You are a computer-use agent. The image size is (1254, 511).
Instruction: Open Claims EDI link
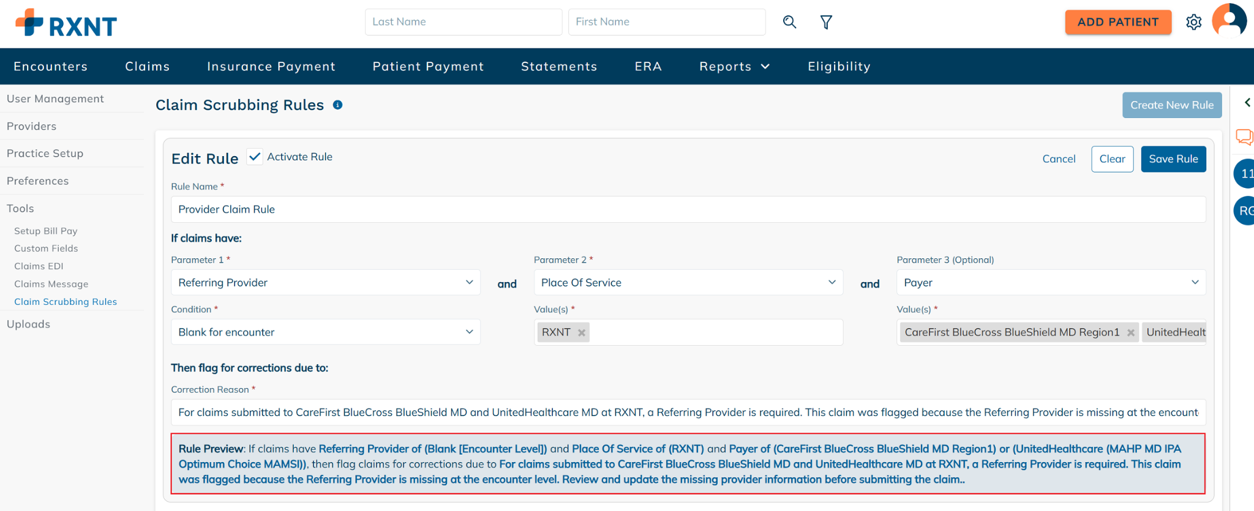click(x=39, y=266)
